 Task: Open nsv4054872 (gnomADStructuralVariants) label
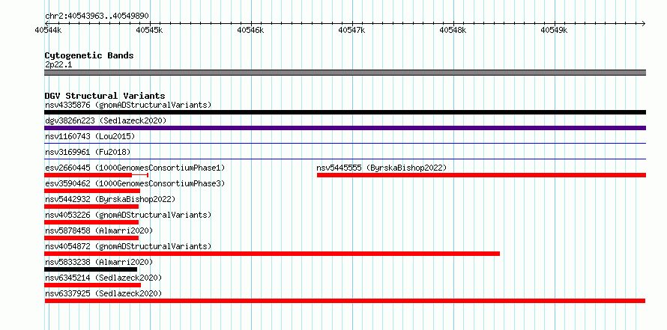click(128, 246)
